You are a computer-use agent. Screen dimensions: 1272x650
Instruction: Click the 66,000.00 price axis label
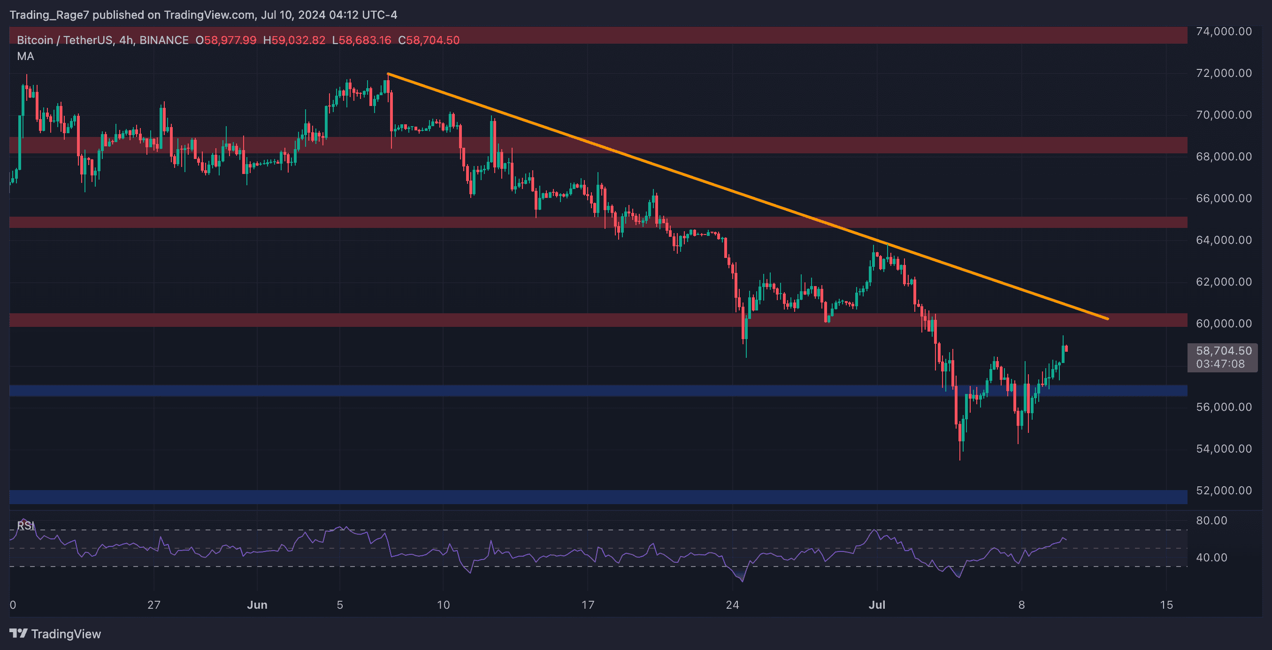tap(1224, 198)
